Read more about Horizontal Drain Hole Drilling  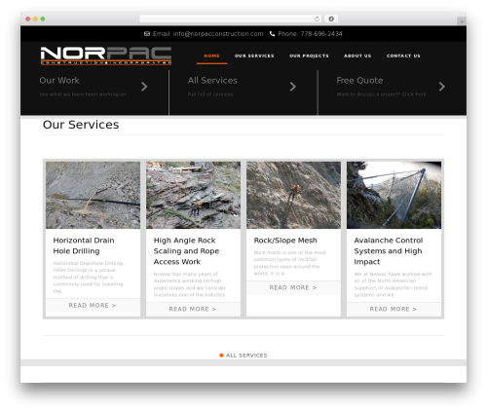pyautogui.click(x=93, y=306)
